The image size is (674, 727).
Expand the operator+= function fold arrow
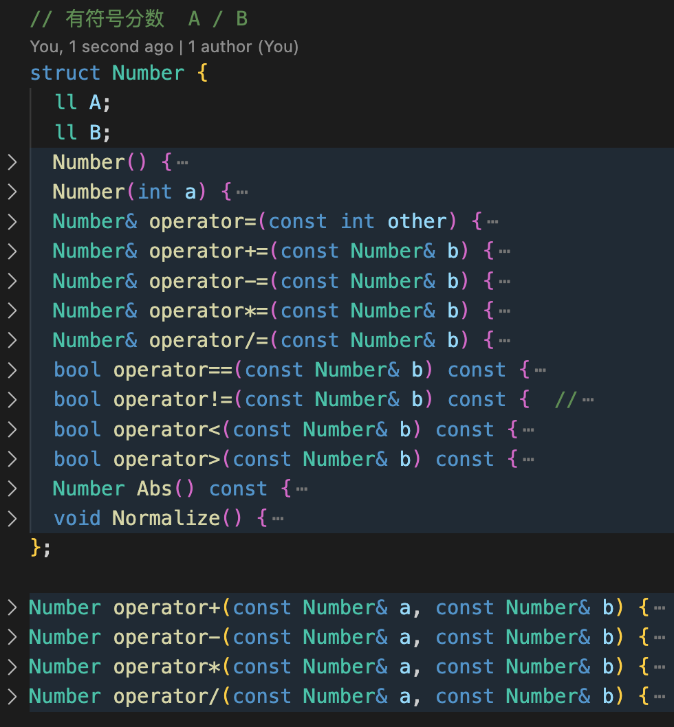pyautogui.click(x=12, y=251)
